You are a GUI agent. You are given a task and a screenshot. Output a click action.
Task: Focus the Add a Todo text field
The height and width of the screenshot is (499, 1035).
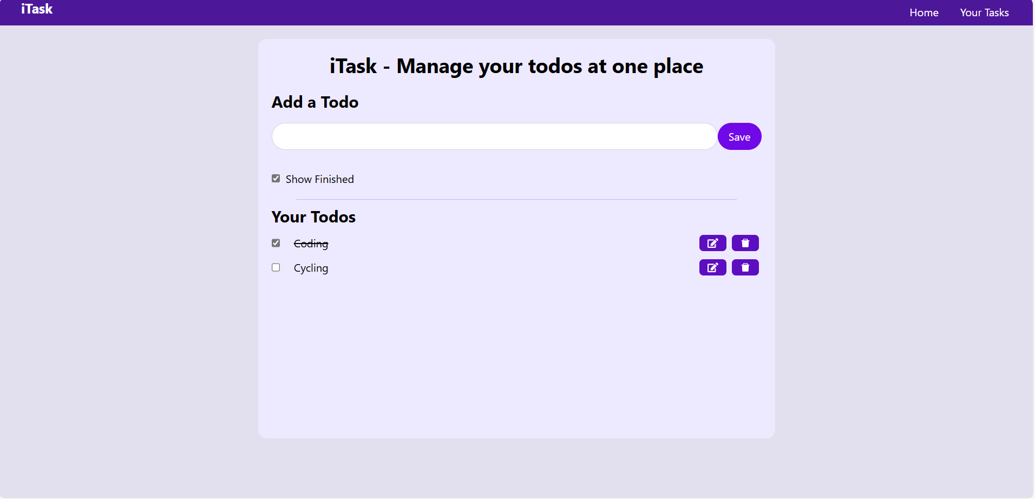pyautogui.click(x=494, y=136)
